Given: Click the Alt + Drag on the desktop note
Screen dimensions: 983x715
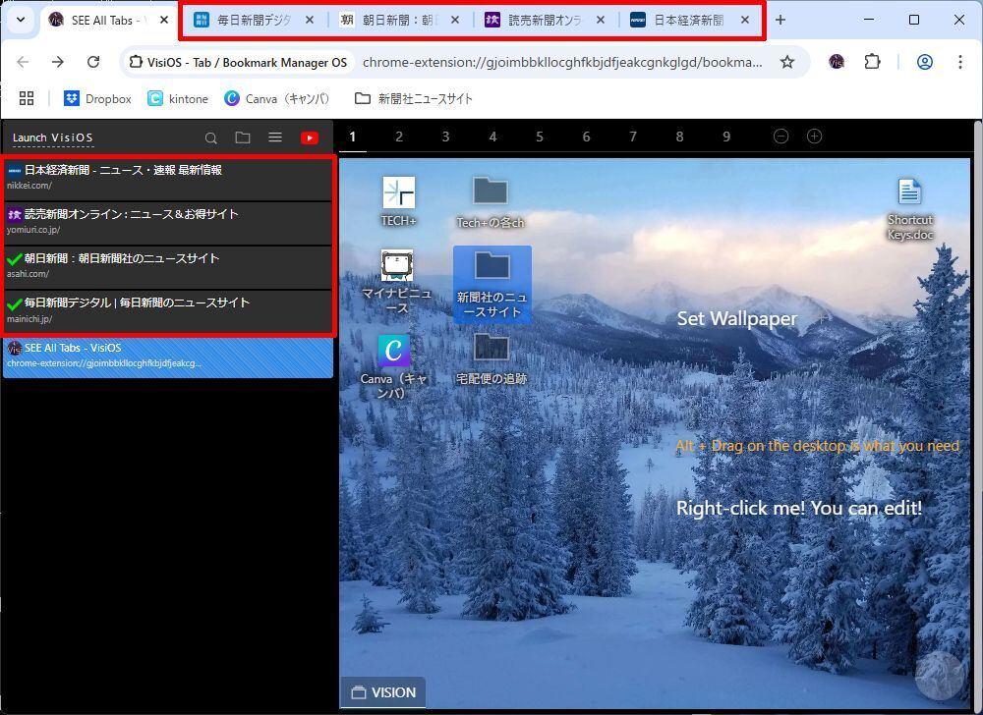Looking at the screenshot, I should [818, 446].
